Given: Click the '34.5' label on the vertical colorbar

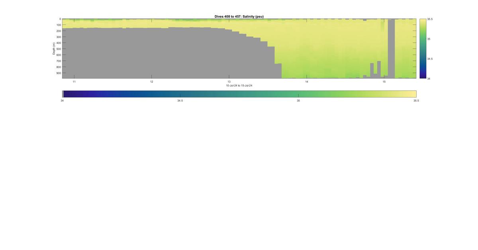Looking at the screenshot, I should tap(430, 59).
